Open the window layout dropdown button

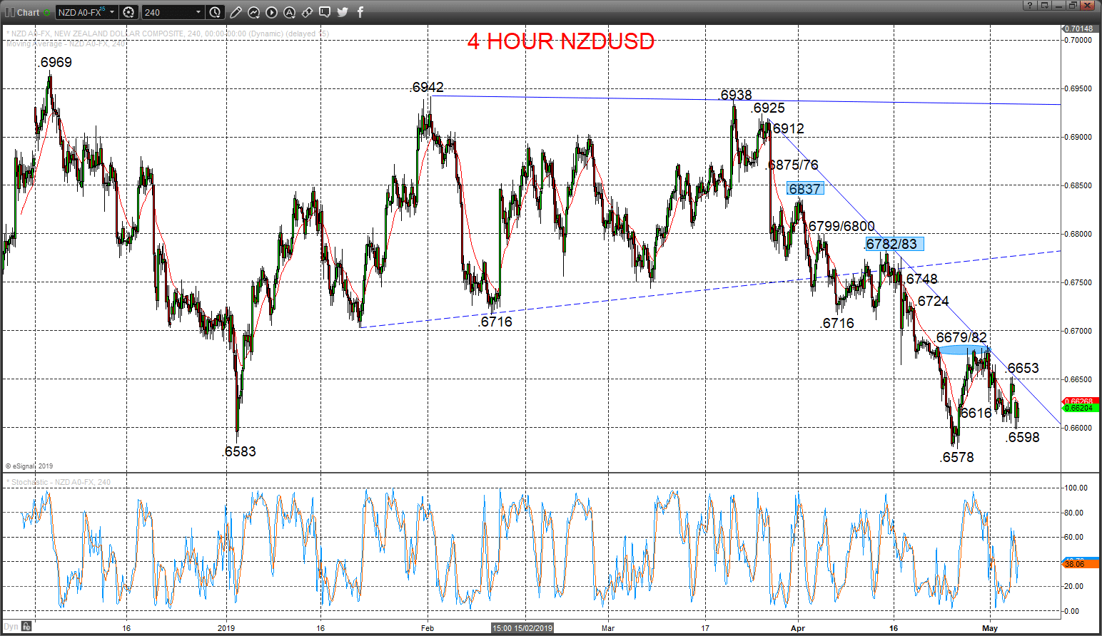tap(1044, 5)
